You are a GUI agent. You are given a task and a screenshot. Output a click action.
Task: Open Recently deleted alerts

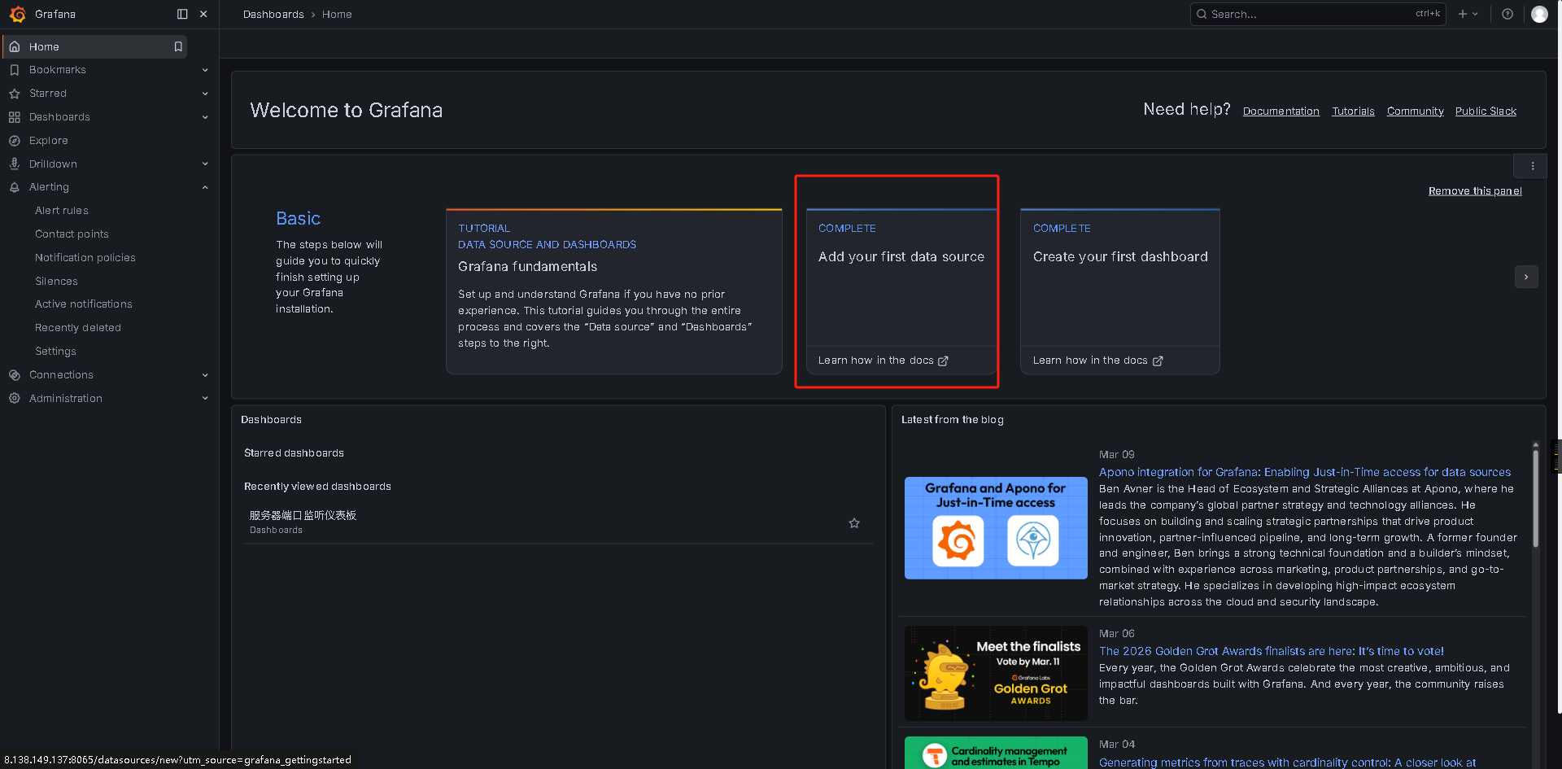(78, 328)
